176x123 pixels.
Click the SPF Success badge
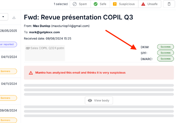[x=166, y=53]
